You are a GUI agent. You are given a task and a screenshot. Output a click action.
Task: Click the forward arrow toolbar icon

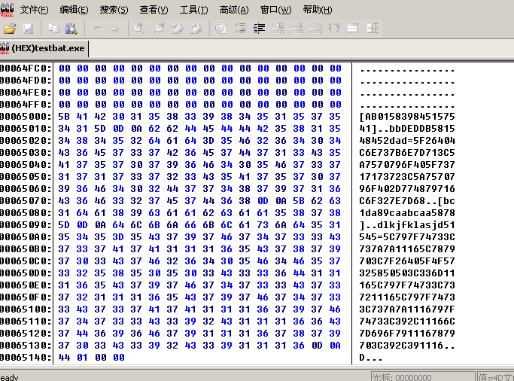coord(115,29)
